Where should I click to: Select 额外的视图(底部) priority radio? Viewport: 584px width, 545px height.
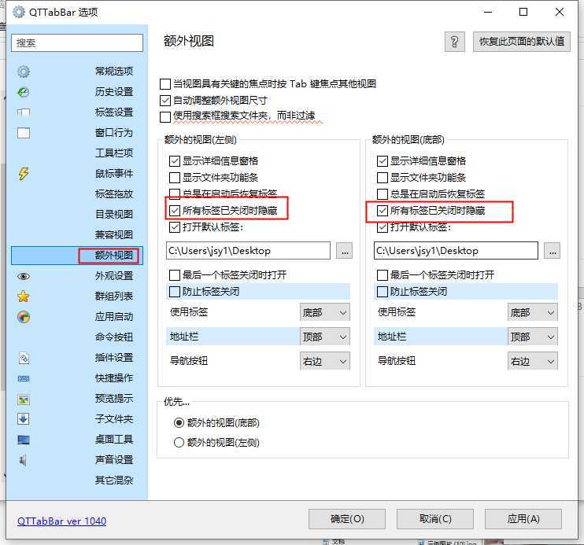point(179,422)
